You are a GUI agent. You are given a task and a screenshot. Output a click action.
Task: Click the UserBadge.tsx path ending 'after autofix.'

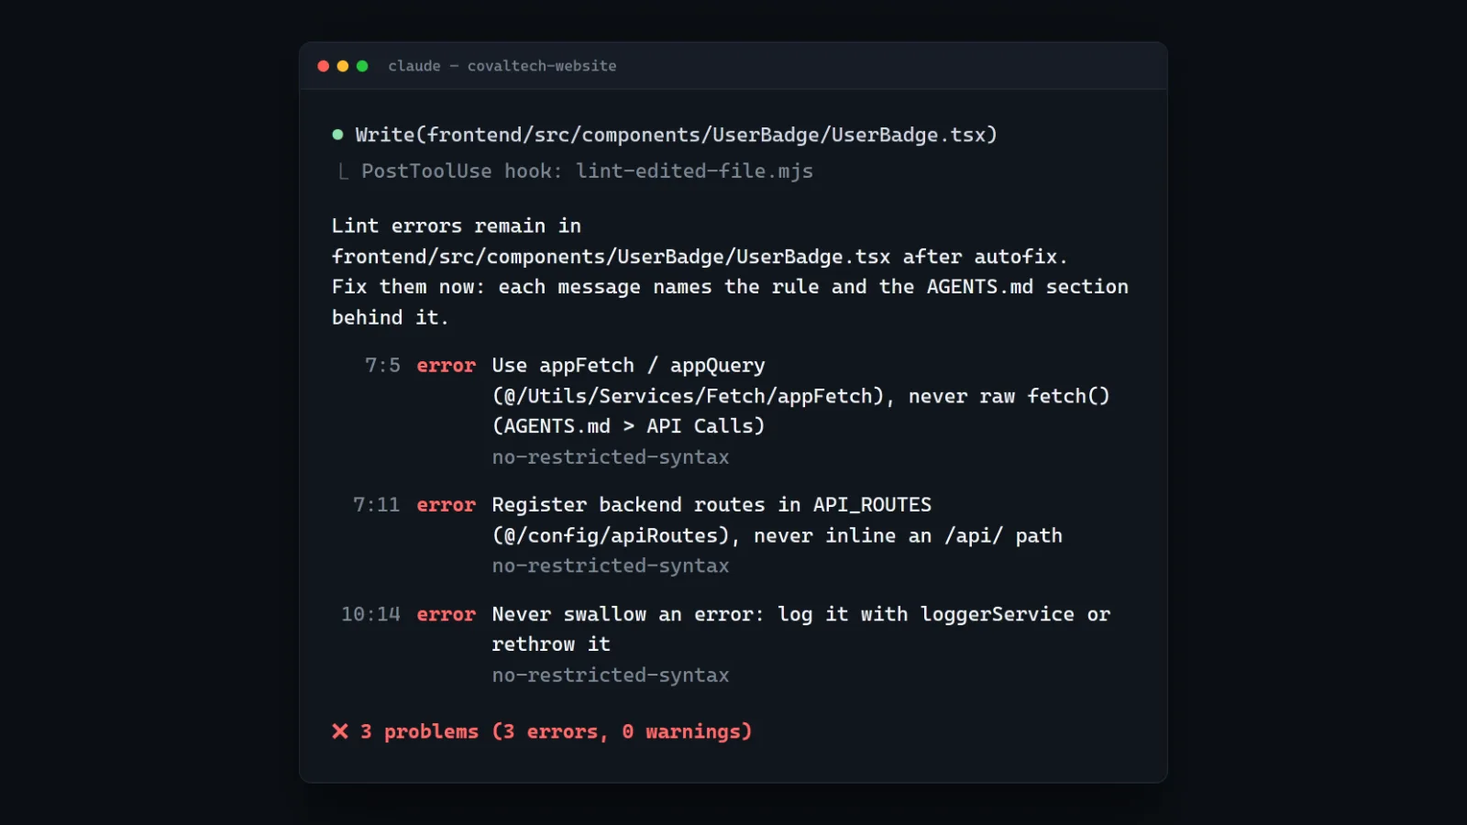[700, 257]
